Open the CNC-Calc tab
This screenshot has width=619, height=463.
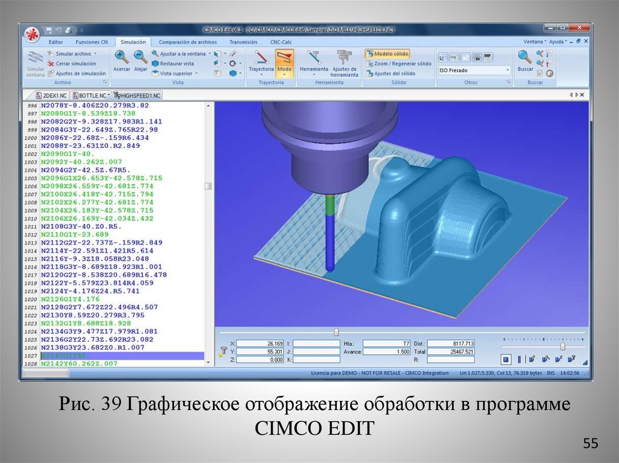tap(280, 42)
